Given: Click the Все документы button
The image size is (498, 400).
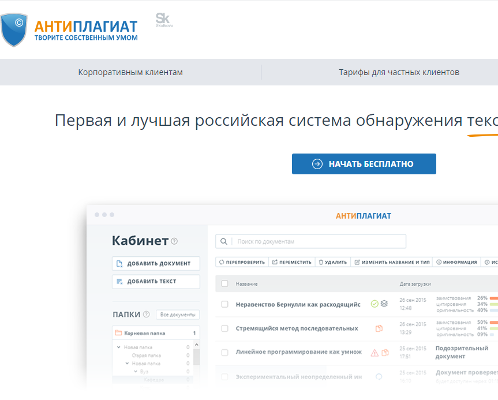Looking at the screenshot, I should click(x=178, y=315).
